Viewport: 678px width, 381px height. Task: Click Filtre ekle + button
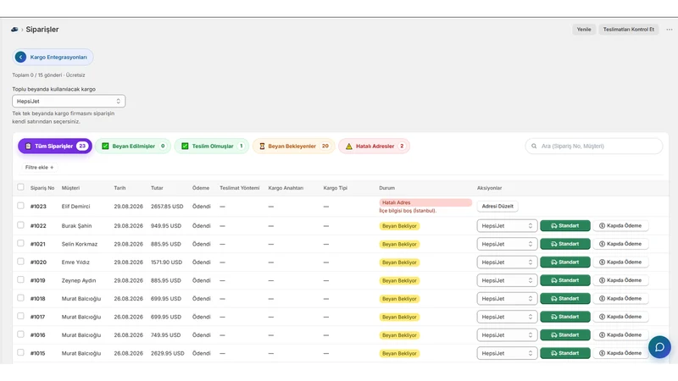pos(39,167)
